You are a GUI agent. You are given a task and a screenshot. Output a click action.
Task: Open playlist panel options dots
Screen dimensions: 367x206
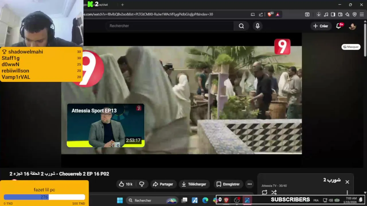(x=347, y=192)
